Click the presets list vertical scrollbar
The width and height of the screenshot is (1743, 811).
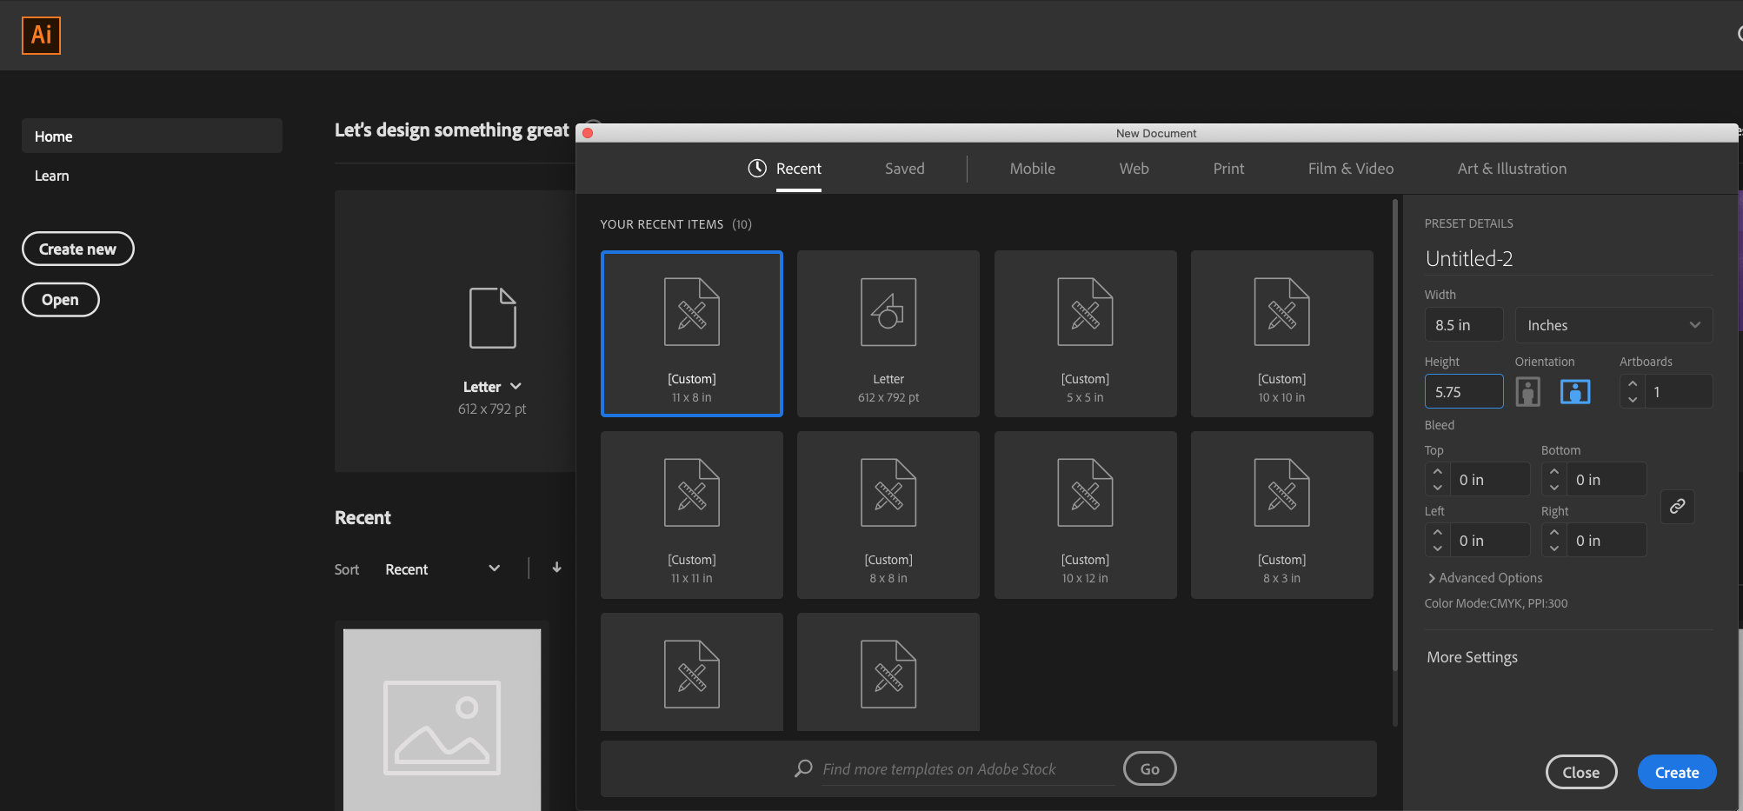click(x=1395, y=435)
